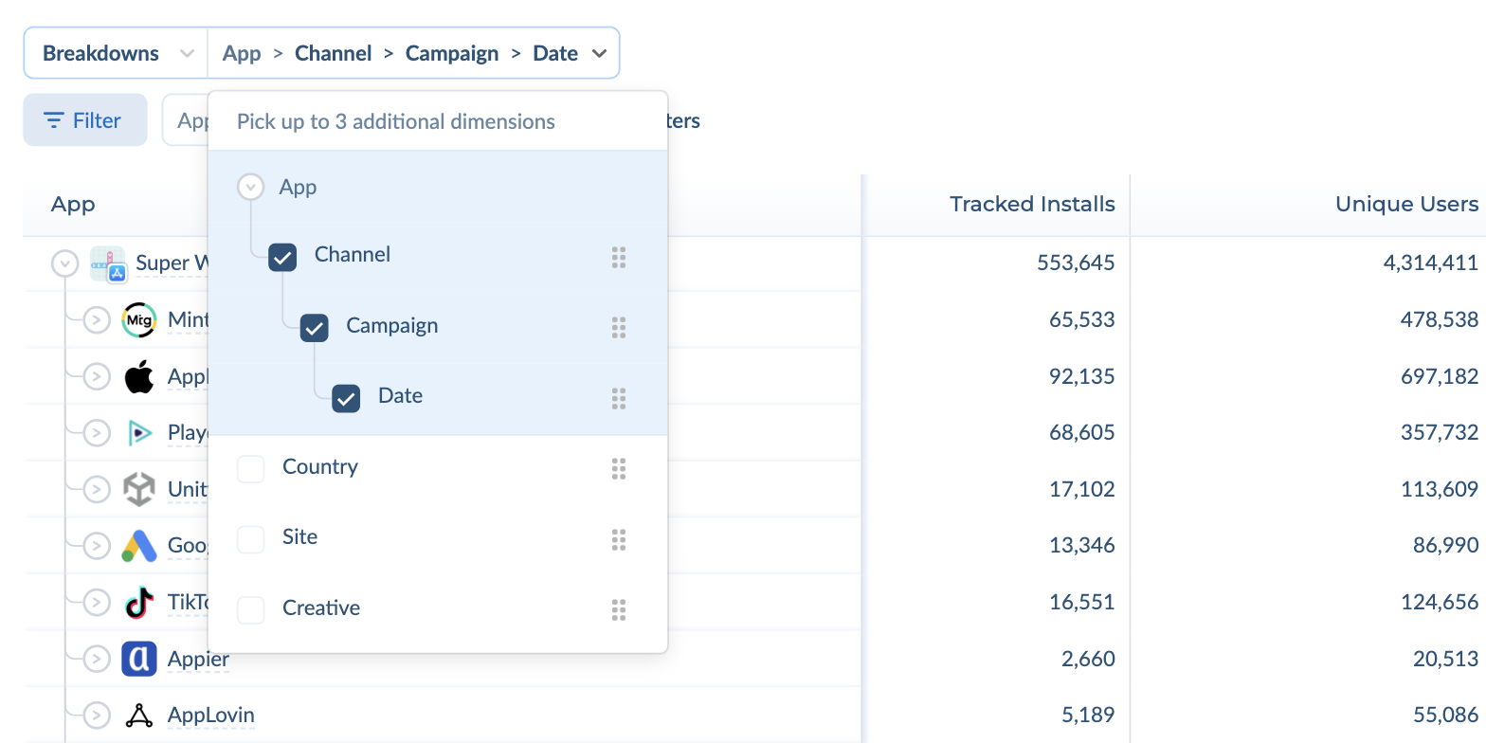Grab the drag handle for Creative
The height and width of the screenshot is (743, 1486).
pyautogui.click(x=619, y=610)
